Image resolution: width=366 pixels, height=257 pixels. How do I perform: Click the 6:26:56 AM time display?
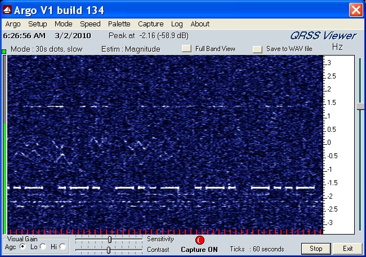(x=24, y=35)
